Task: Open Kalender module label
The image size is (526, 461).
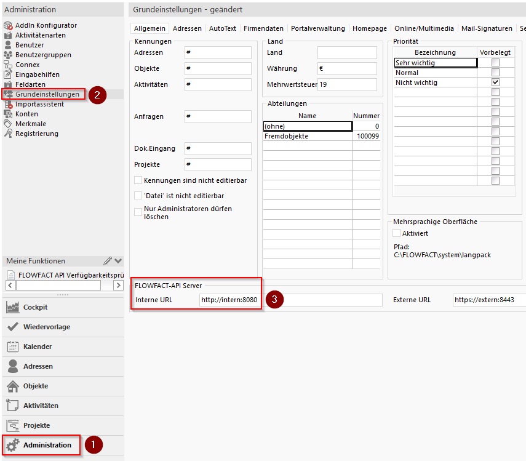Action: (38, 347)
